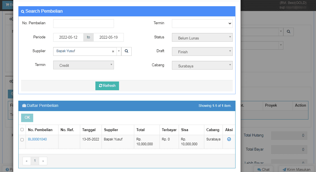Select page 1 in pagination
Image resolution: width=316 pixels, height=172 pixels.
point(35,161)
